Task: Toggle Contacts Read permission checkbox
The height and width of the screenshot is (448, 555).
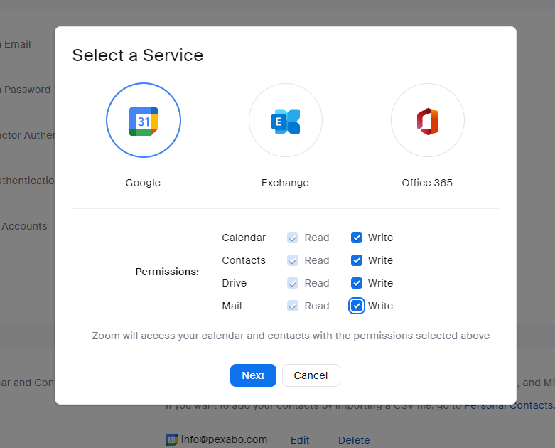Action: [x=293, y=260]
